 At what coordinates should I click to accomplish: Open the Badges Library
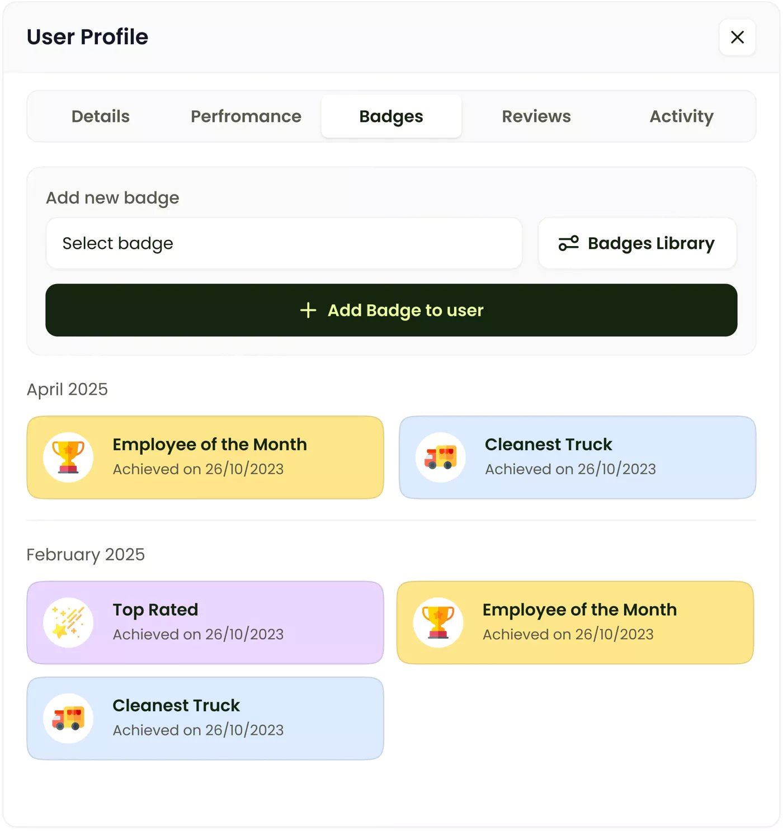(x=637, y=243)
